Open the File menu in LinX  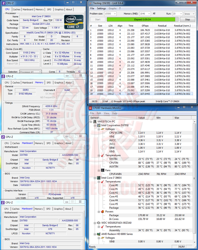[x=92, y=9]
